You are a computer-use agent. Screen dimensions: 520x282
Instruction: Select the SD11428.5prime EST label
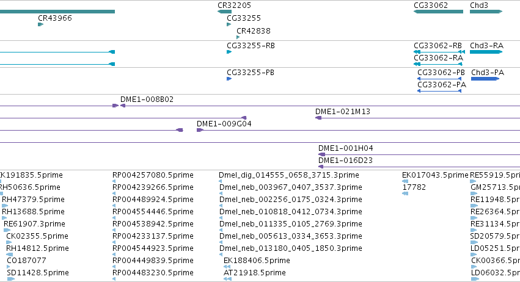(x=38, y=273)
